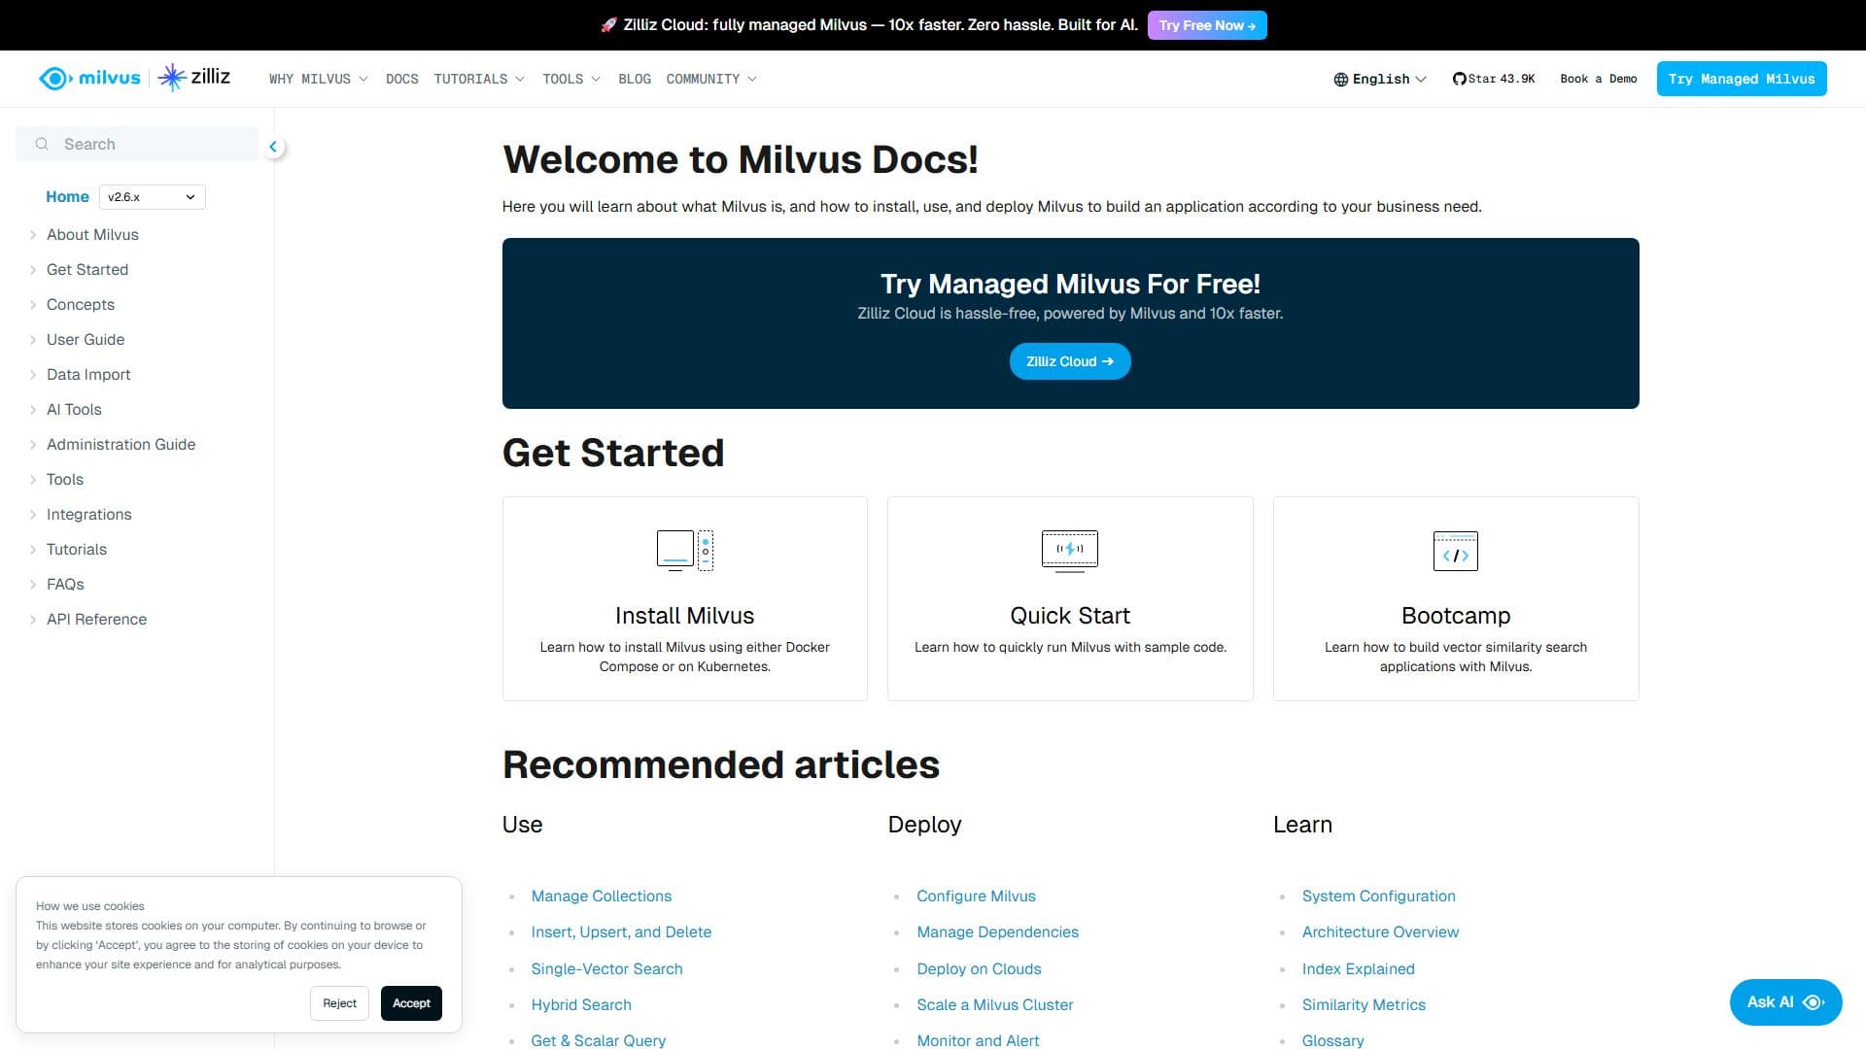The width and height of the screenshot is (1866, 1049).
Task: Expand the Community header menu
Action: [711, 79]
